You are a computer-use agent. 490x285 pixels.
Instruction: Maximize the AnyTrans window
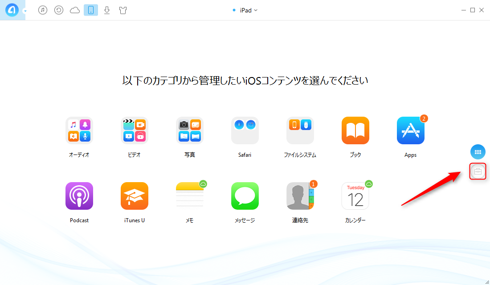pos(473,10)
